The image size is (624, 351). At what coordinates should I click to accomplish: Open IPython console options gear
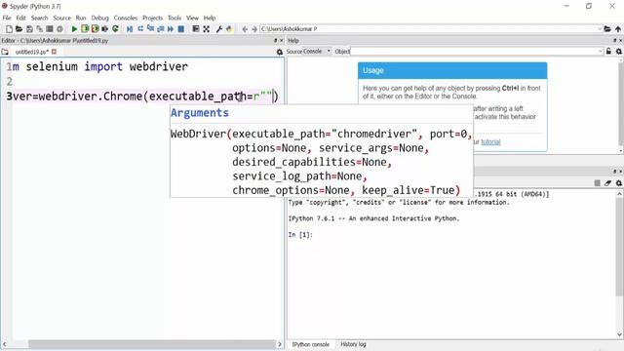619,183
